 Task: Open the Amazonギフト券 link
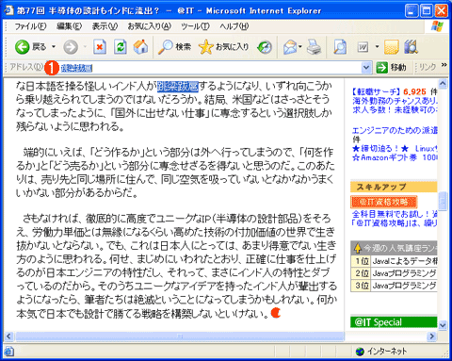pyautogui.click(x=395, y=157)
